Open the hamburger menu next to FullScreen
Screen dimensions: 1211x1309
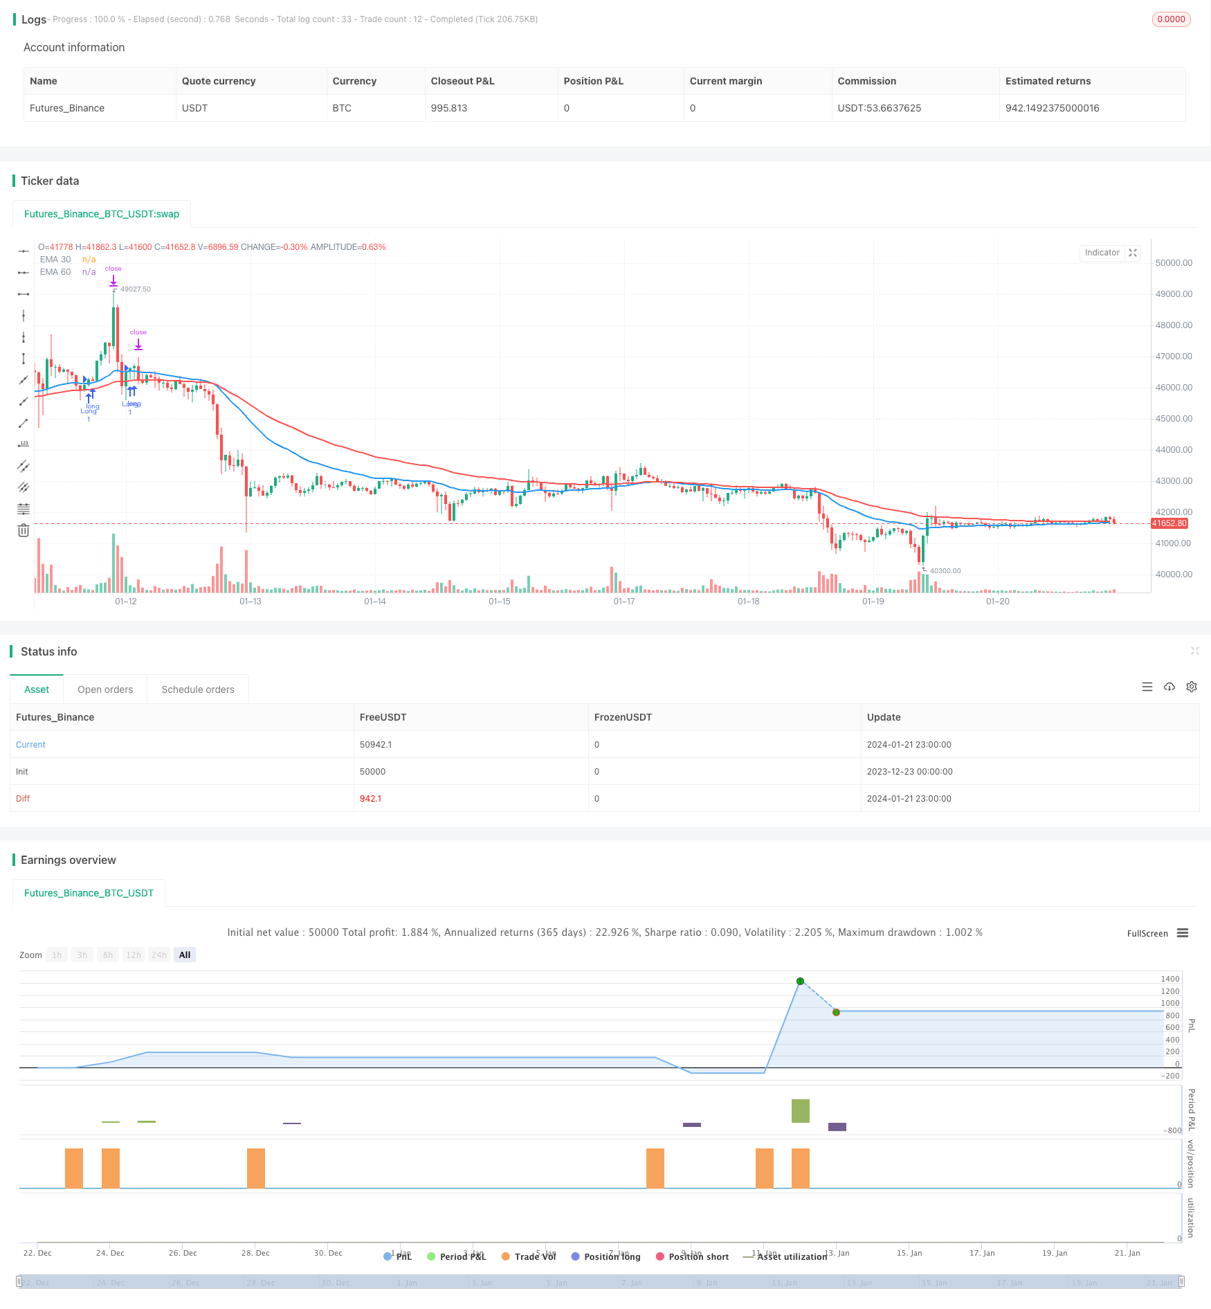point(1183,932)
